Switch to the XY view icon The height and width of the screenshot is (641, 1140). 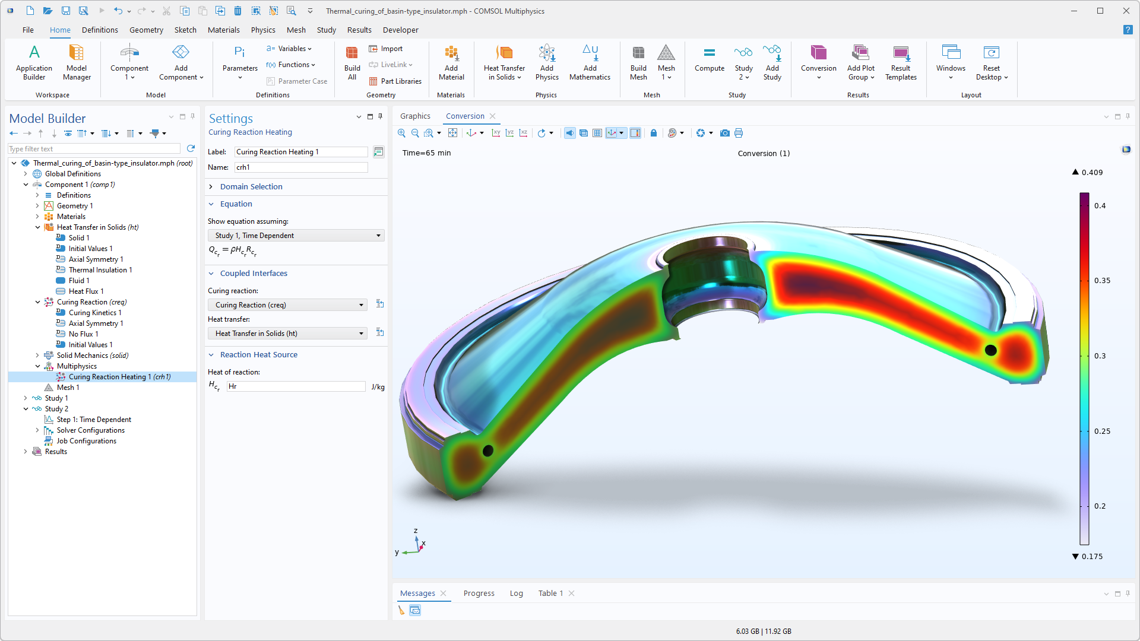[496, 133]
